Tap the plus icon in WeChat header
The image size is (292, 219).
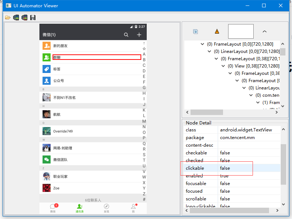(x=139, y=35)
